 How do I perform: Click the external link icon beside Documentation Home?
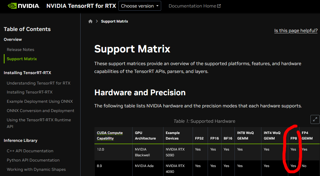(219, 6)
